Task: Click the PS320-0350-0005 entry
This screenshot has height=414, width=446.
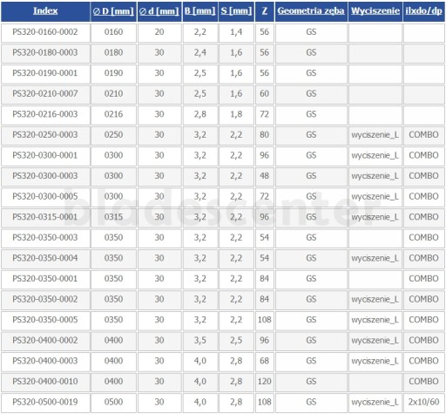Action: pos(45,320)
